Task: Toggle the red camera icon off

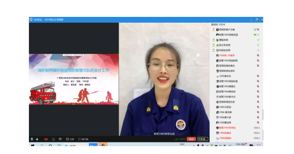Action: (46, 139)
